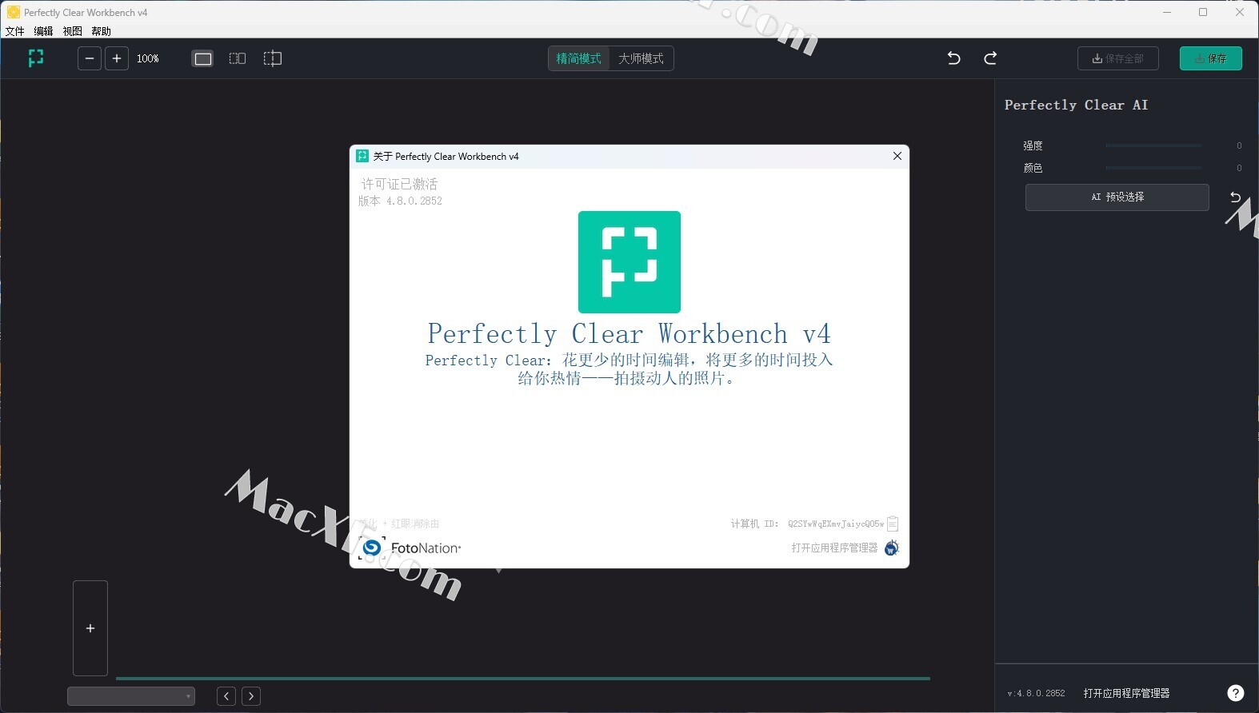Select the single image view layout
Viewport: 1259px width, 713px height.
[x=203, y=58]
